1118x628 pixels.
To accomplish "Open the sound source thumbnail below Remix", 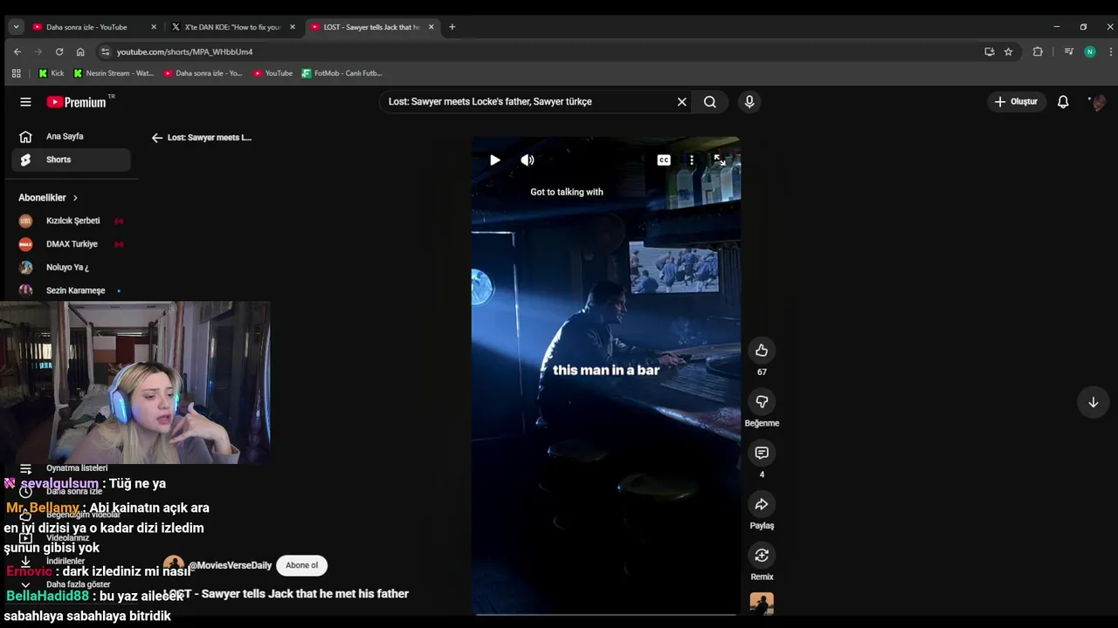I will click(762, 604).
